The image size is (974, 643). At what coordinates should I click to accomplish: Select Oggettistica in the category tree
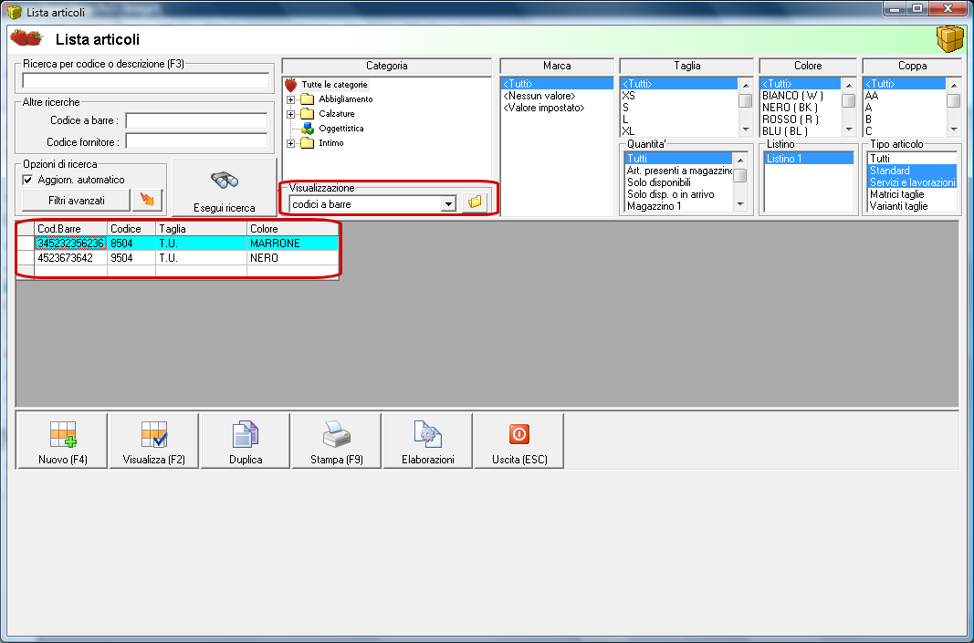(341, 129)
